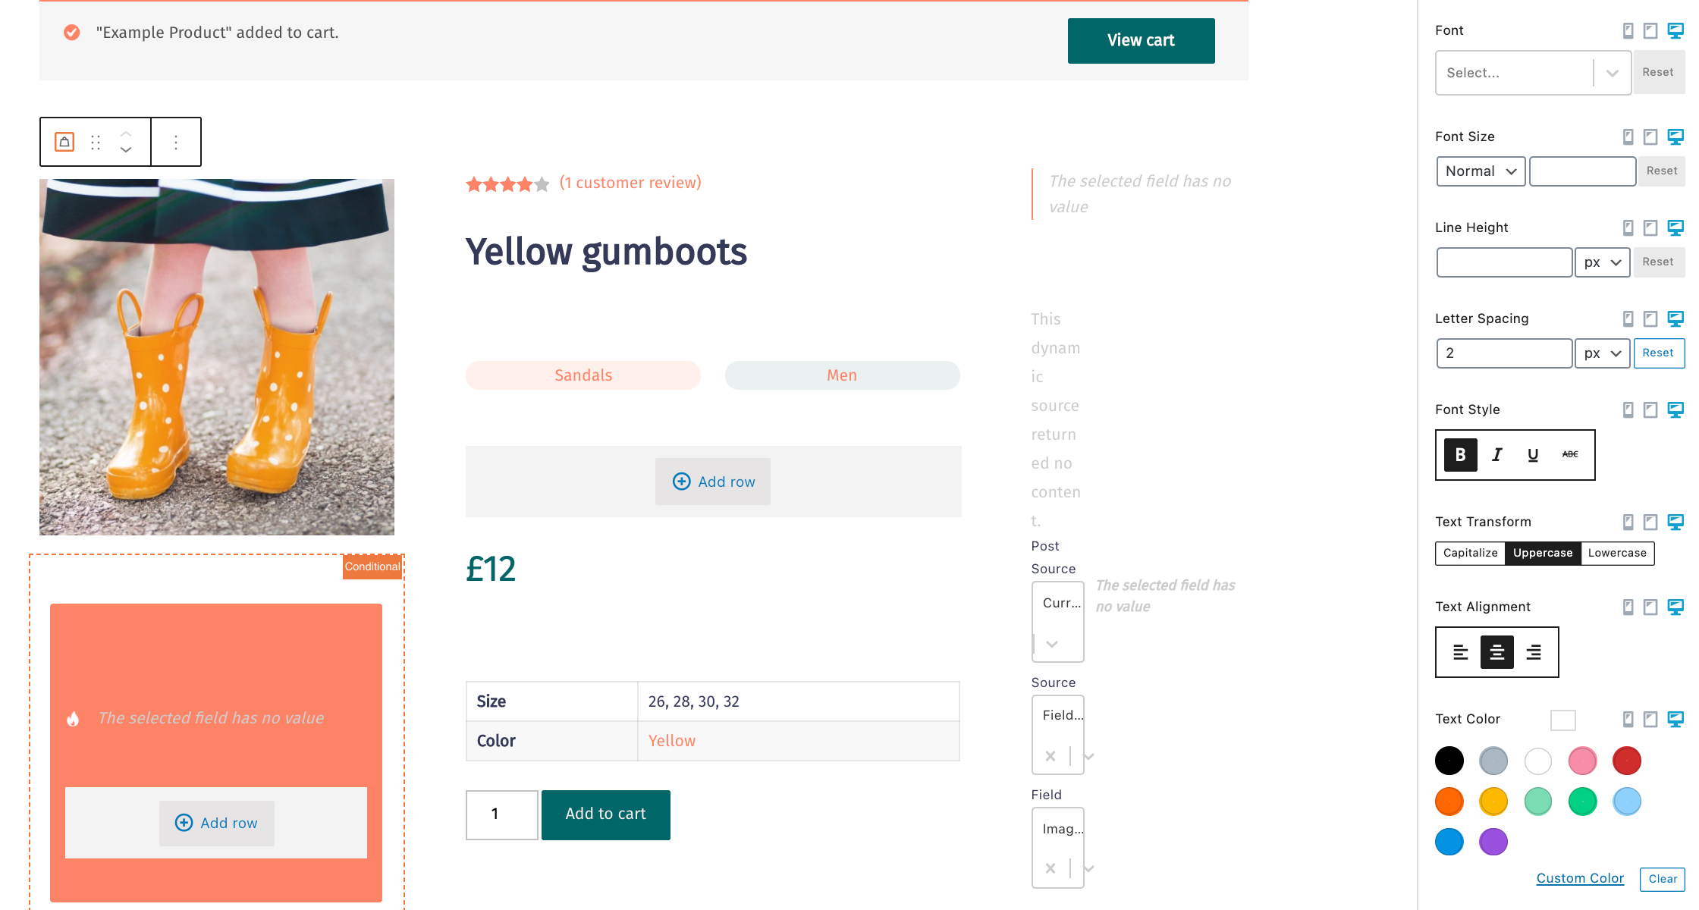Click the drag handle icon in block toolbar
The image size is (1699, 910).
click(x=96, y=142)
